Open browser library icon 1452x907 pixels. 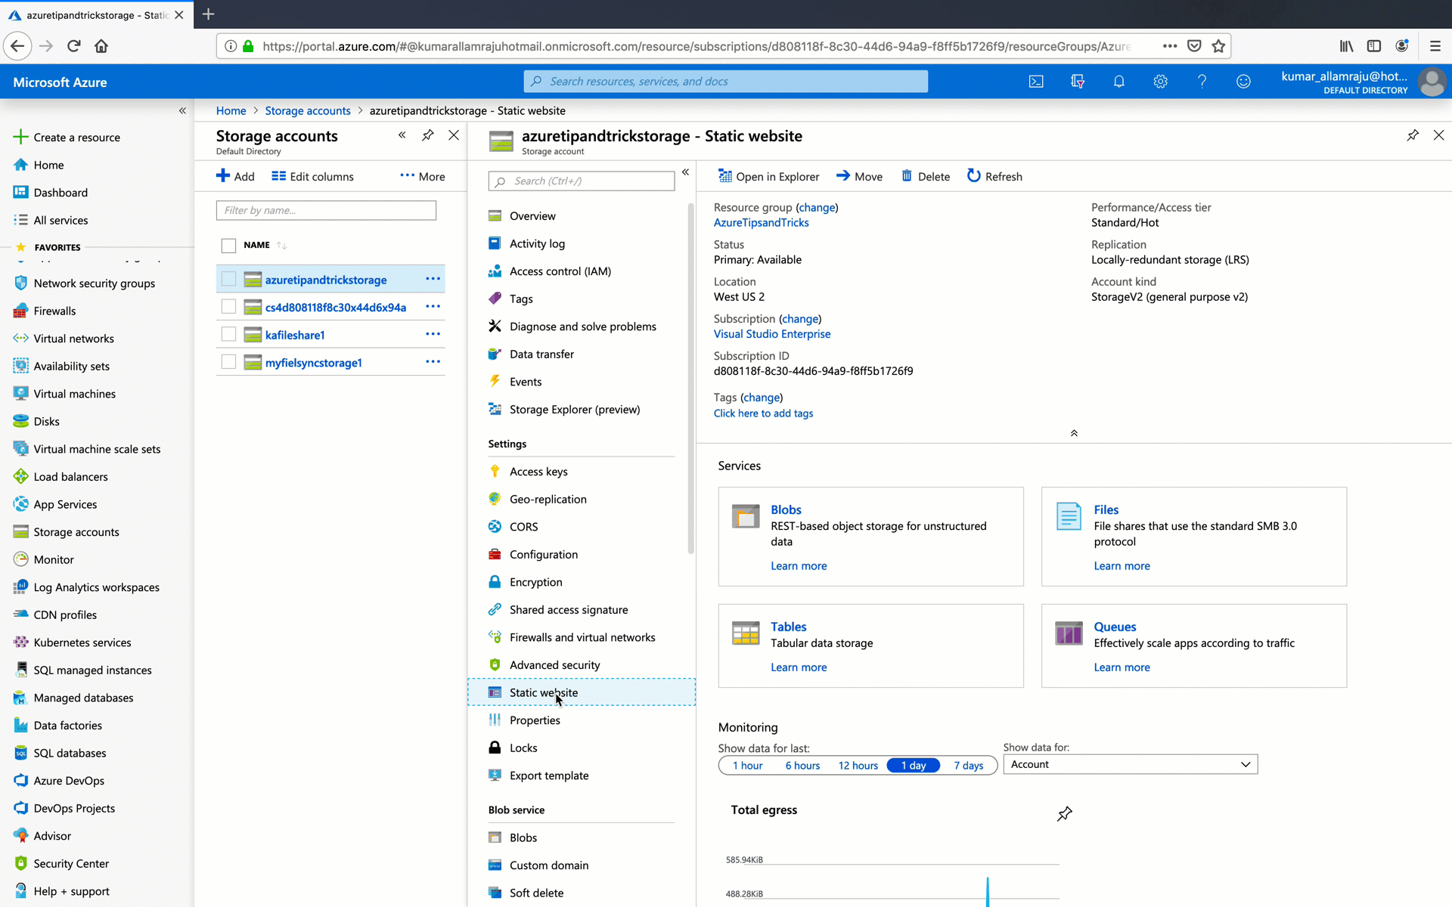tap(1346, 46)
